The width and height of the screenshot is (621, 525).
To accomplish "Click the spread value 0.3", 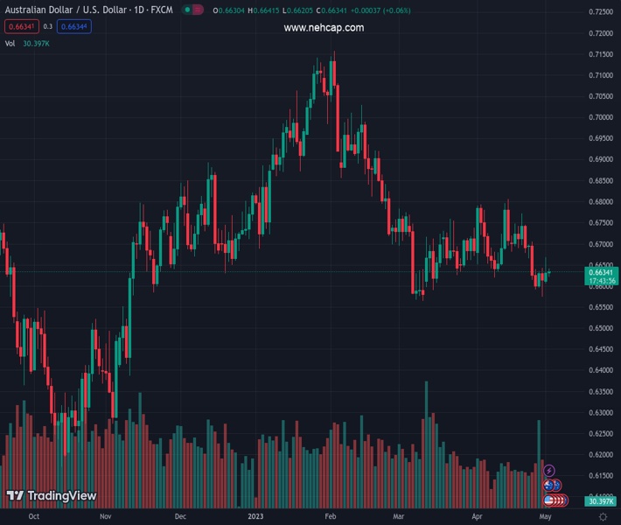I will pos(48,26).
